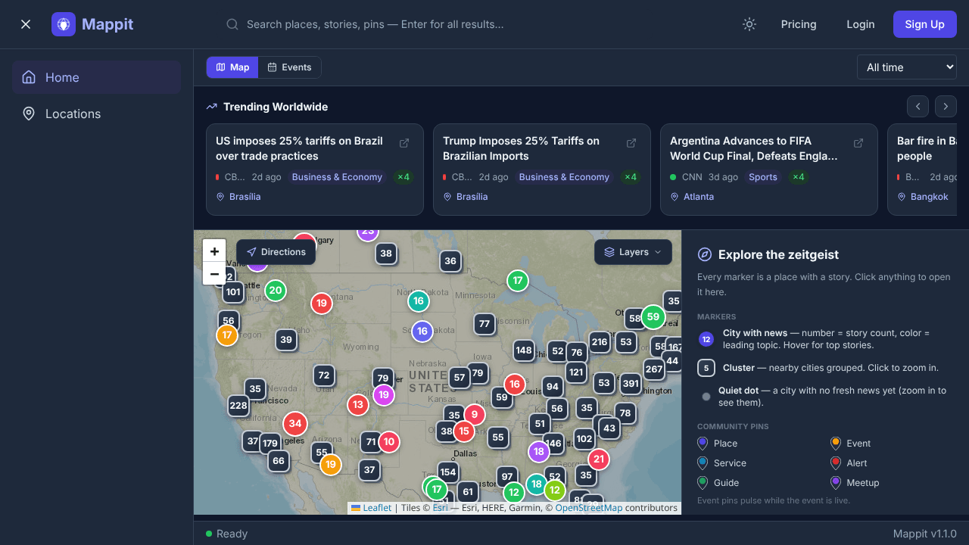The image size is (969, 545).
Task: Go to previous trending stories
Action: click(918, 107)
